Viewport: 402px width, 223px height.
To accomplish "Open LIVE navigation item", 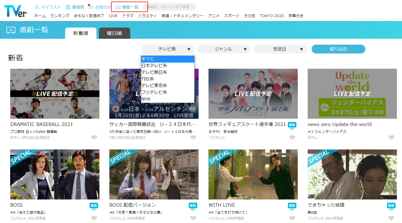I will point(113,16).
